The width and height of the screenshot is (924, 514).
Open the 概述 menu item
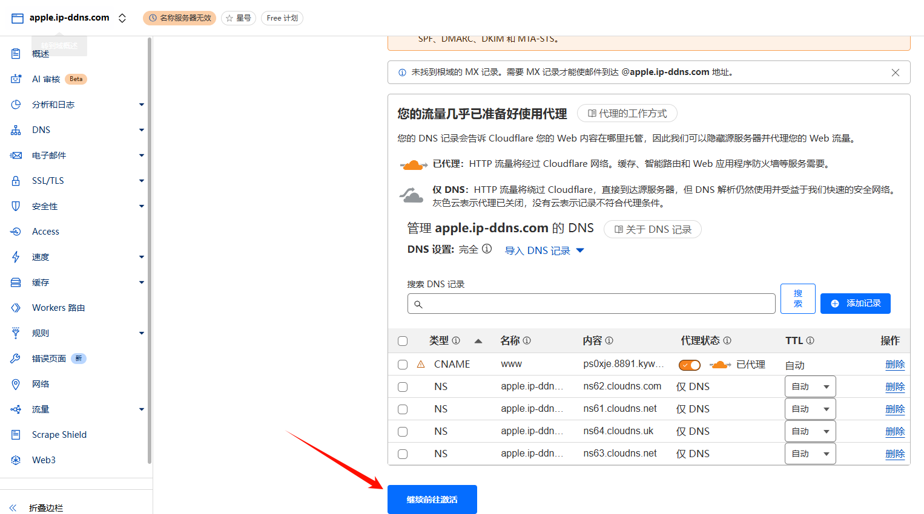coord(40,53)
